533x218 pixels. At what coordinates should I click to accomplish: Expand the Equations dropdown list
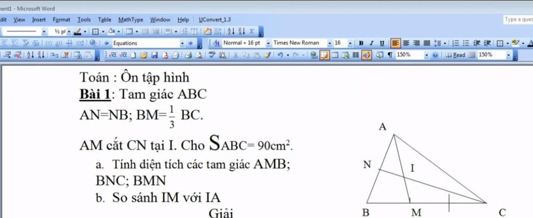(182, 43)
